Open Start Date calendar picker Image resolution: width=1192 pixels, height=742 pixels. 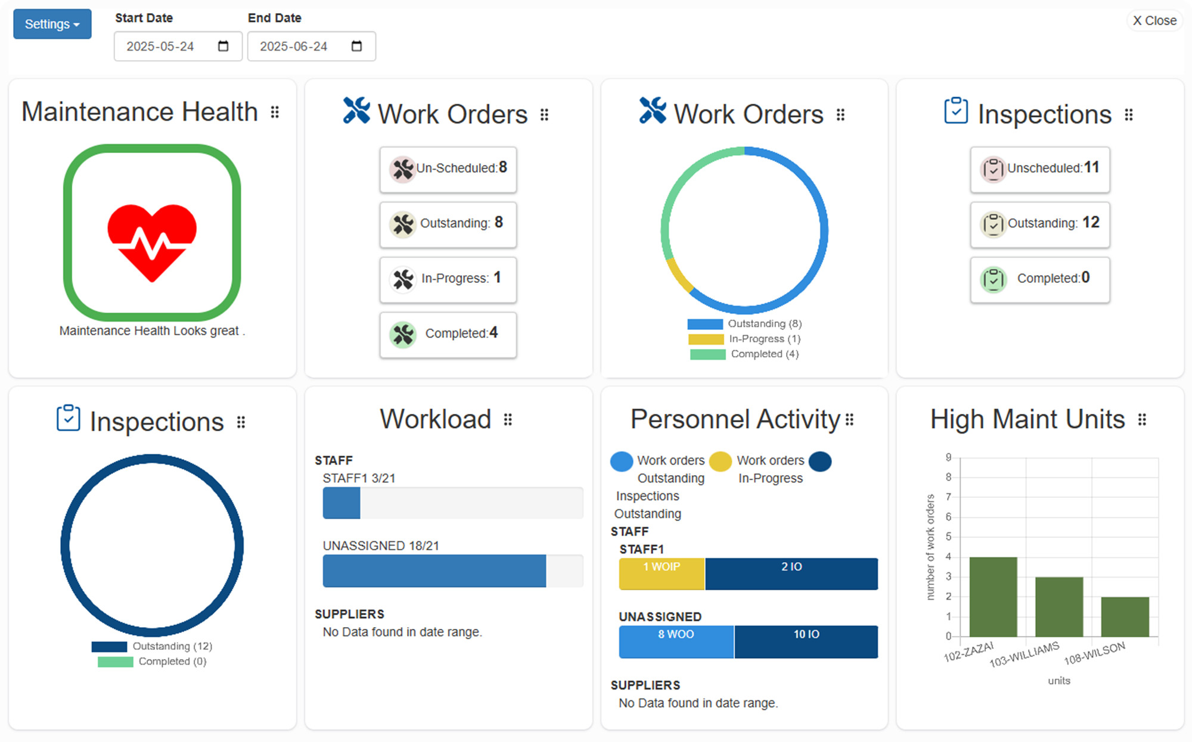223,46
